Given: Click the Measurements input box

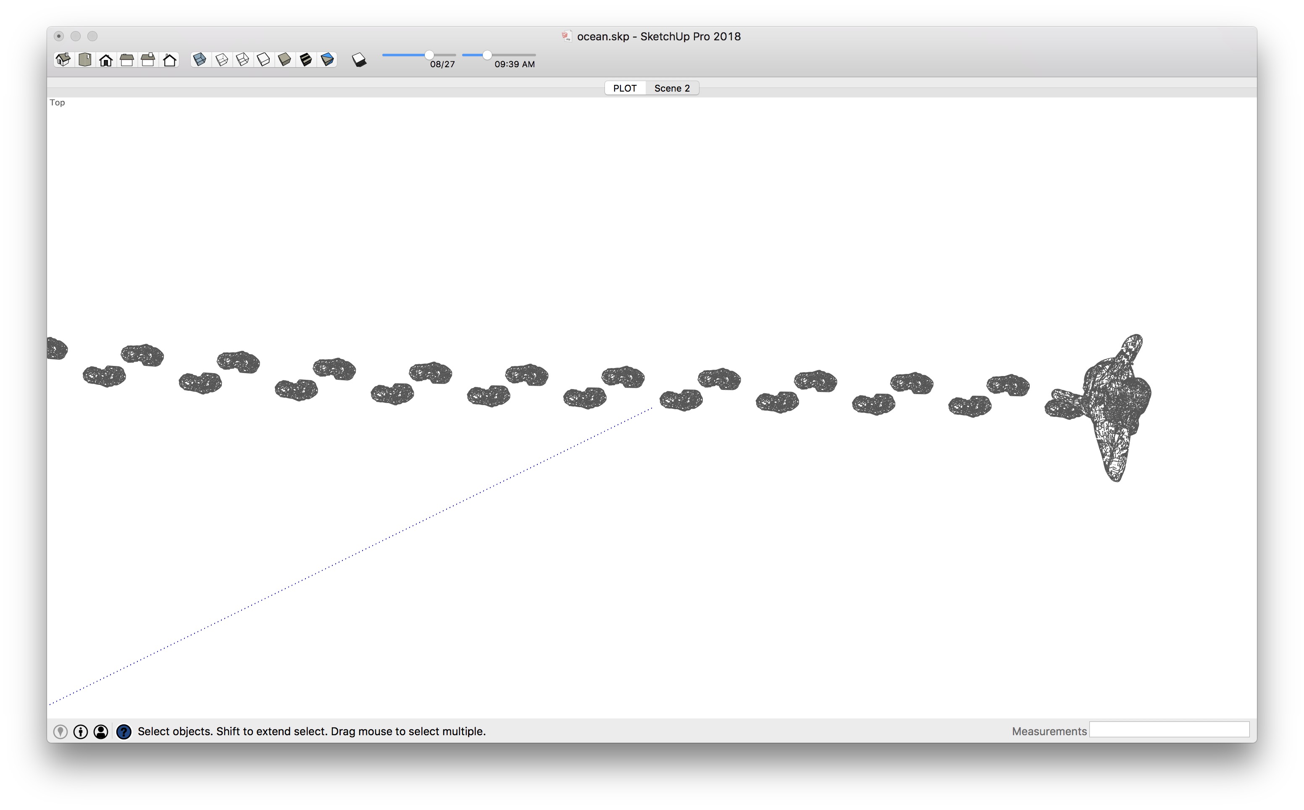Looking at the screenshot, I should point(1169,730).
